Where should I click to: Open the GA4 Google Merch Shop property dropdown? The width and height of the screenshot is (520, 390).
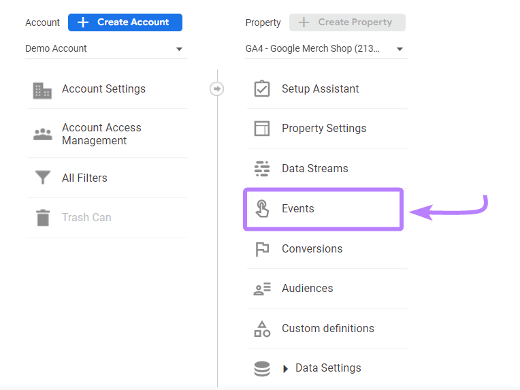(x=325, y=49)
